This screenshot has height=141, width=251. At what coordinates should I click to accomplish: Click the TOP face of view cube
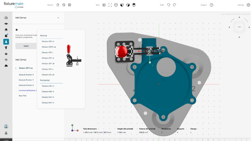(x=239, y=27)
